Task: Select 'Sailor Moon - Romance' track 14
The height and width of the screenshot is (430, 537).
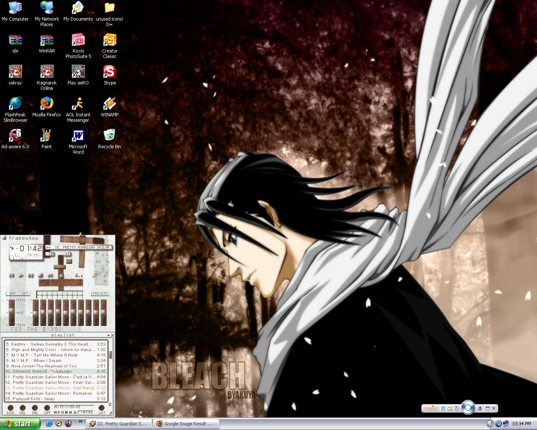Action: (56, 393)
